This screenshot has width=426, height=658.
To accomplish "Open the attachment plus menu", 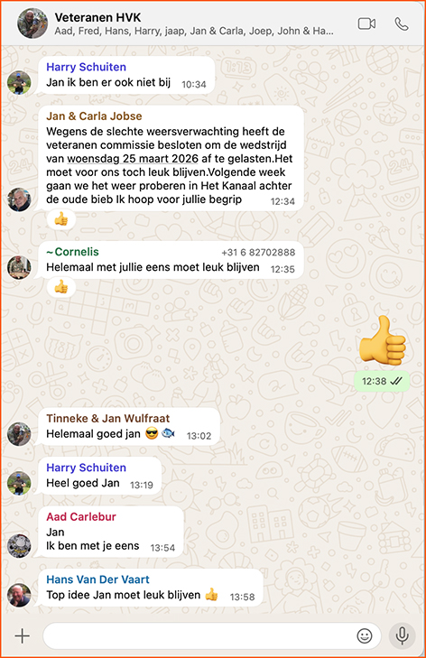I will [23, 636].
